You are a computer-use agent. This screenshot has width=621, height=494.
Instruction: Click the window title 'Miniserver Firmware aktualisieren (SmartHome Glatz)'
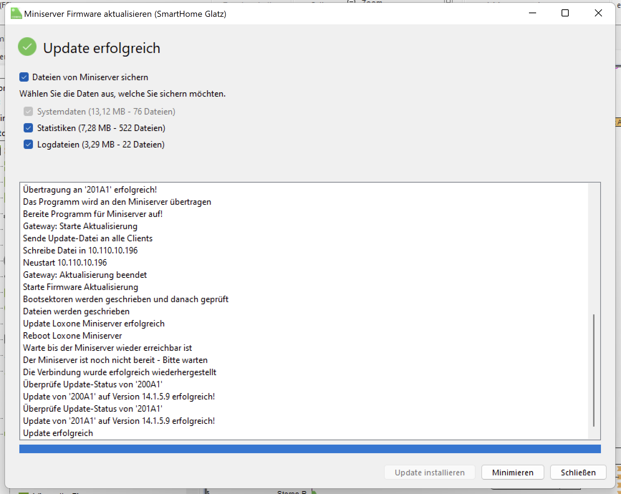pos(125,14)
